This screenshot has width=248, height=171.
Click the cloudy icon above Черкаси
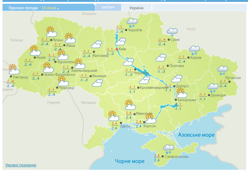[x=128, y=62]
